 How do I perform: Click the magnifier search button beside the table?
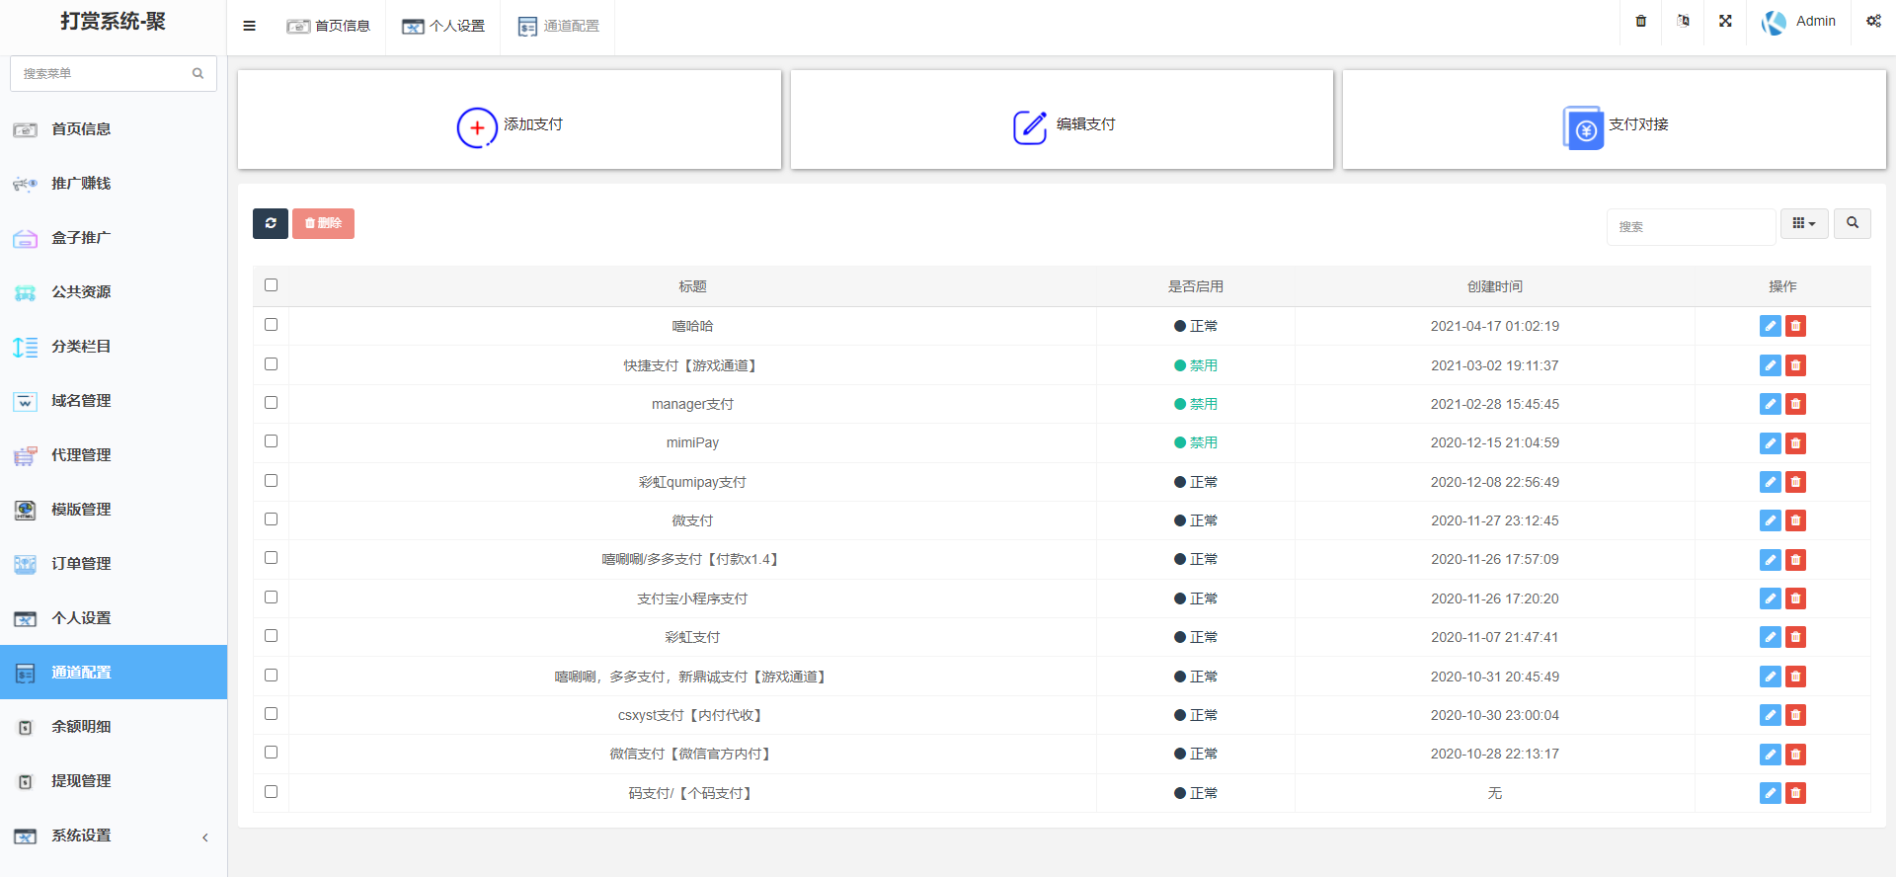pyautogui.click(x=1852, y=223)
